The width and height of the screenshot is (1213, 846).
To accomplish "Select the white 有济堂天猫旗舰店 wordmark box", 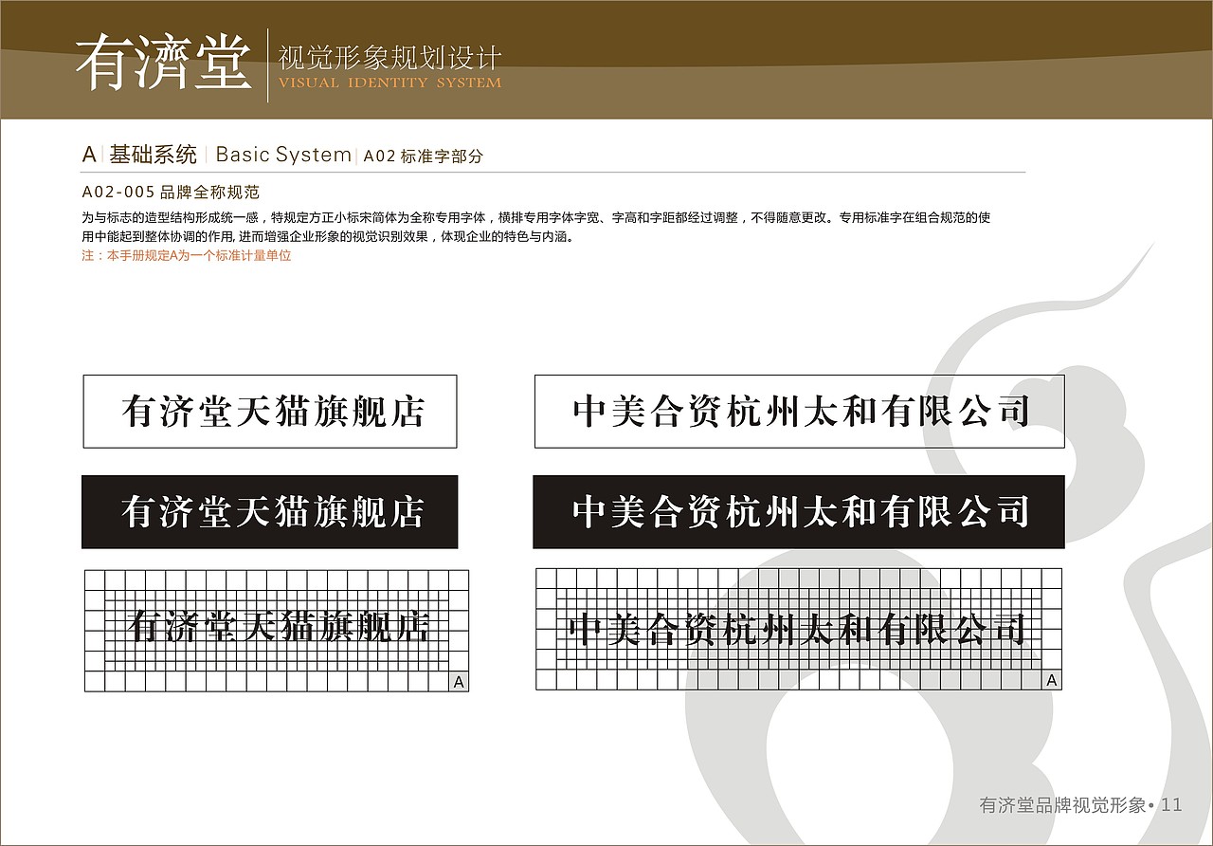I will point(270,412).
